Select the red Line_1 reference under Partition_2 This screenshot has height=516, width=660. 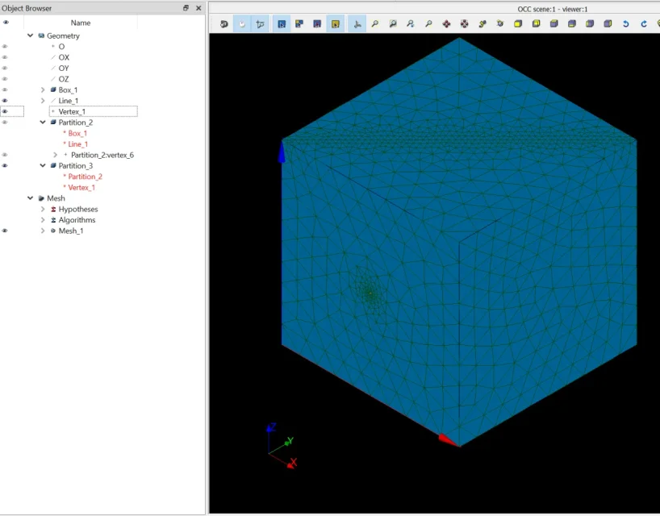point(78,144)
